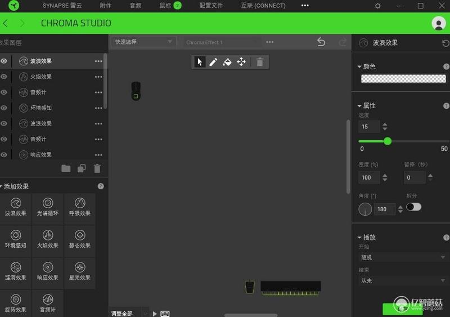Open the settings gear
450x317 pixels.
tap(377, 6)
